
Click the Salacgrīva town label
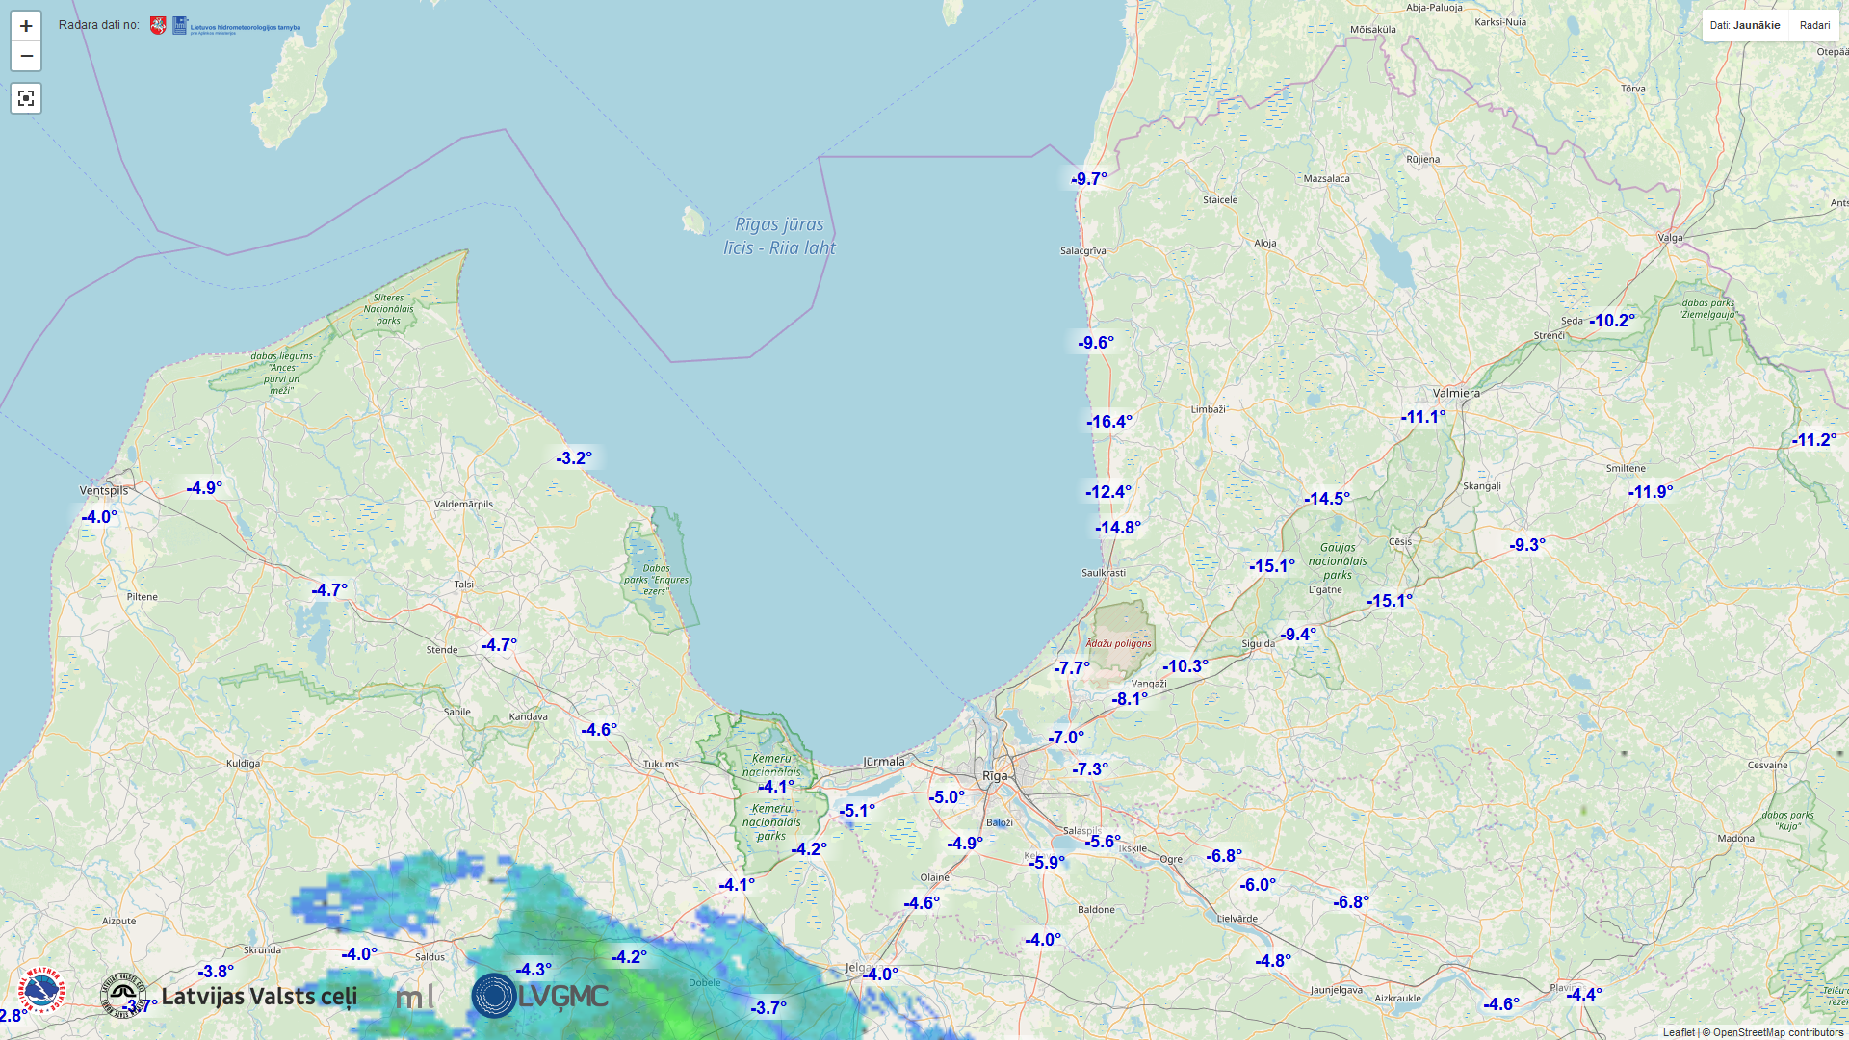(x=1083, y=251)
